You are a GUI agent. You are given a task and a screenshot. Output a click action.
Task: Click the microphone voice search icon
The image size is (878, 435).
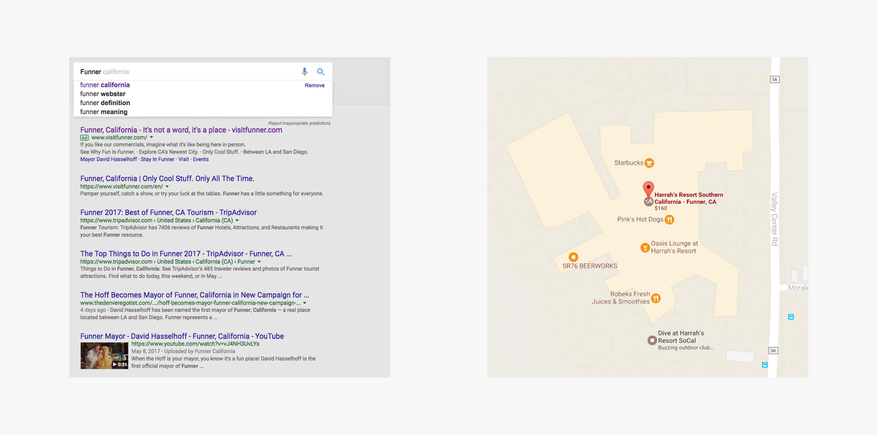point(305,72)
